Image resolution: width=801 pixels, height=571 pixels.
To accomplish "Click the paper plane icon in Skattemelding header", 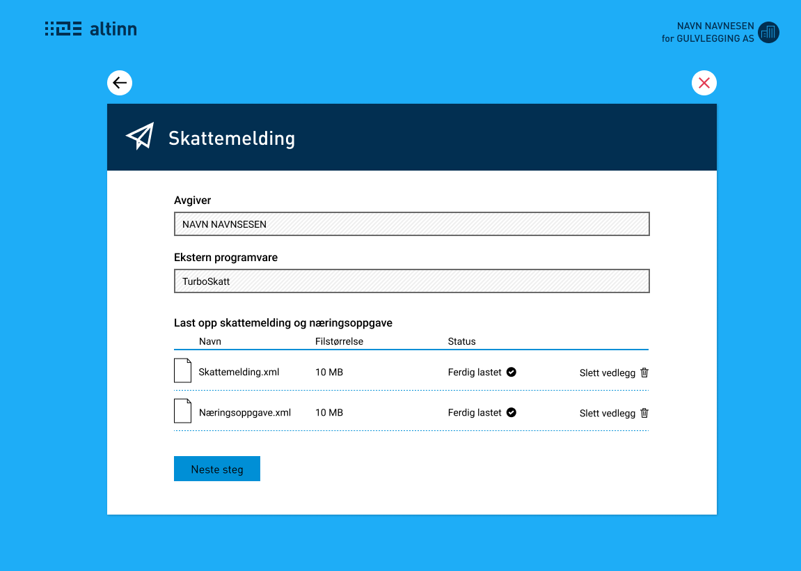I will click(138, 135).
